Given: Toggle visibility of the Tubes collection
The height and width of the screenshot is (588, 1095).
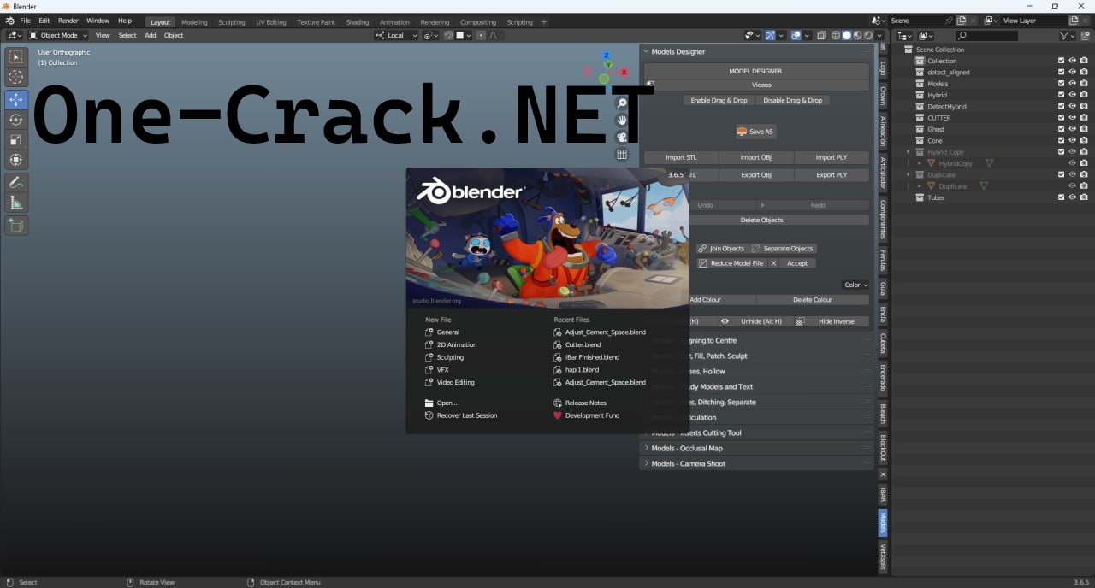Looking at the screenshot, I should point(1072,197).
